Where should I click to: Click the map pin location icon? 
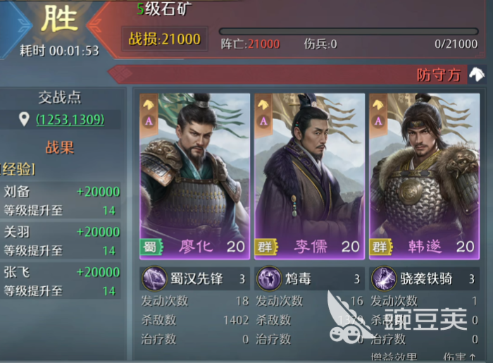(x=24, y=120)
